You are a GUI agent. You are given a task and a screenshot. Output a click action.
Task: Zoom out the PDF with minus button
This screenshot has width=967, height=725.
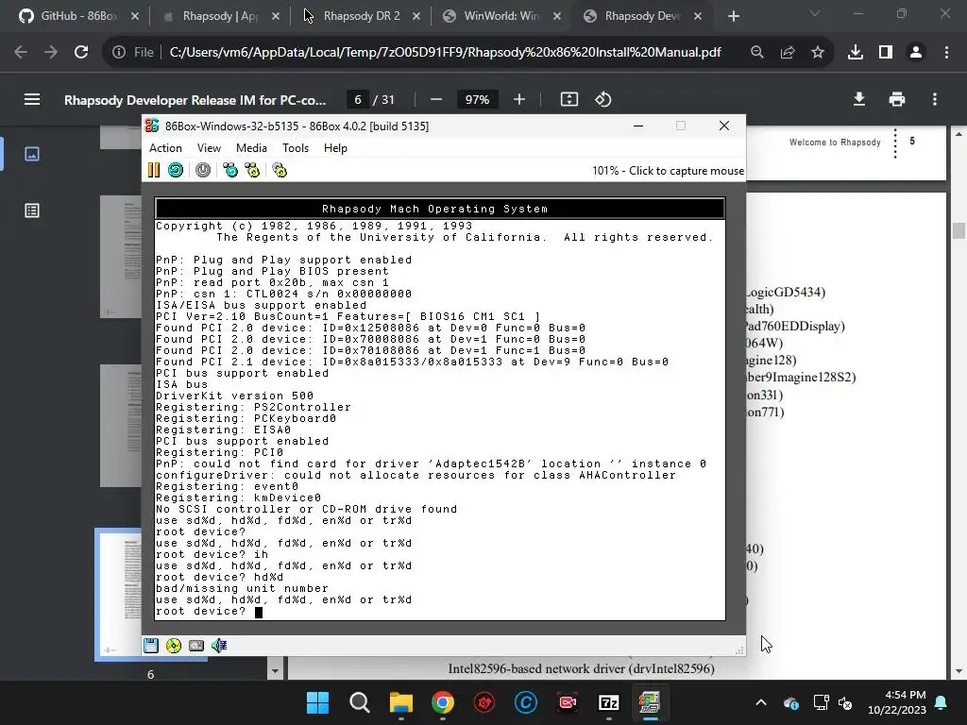tap(436, 99)
